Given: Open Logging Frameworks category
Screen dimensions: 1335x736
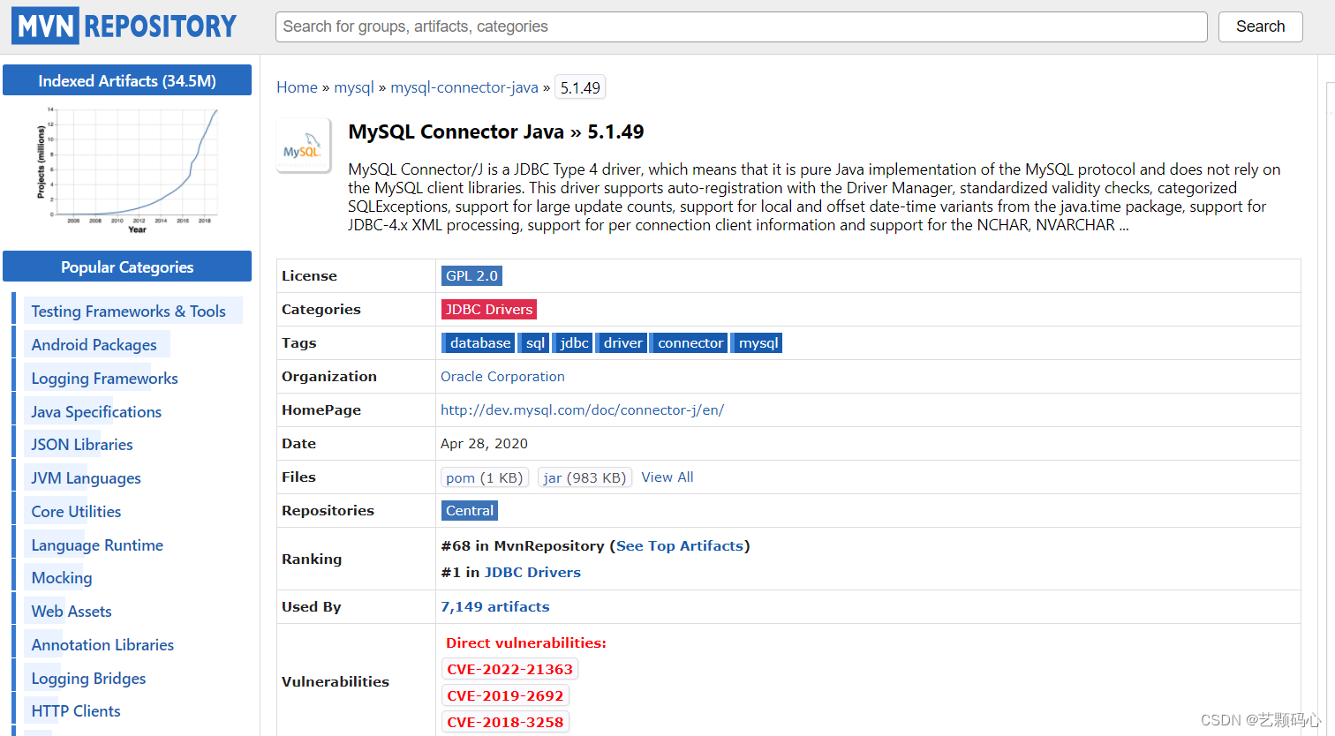Looking at the screenshot, I should (x=104, y=378).
